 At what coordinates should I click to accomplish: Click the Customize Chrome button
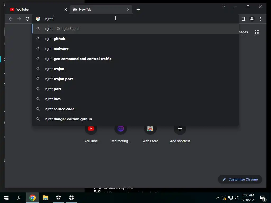tap(240, 179)
